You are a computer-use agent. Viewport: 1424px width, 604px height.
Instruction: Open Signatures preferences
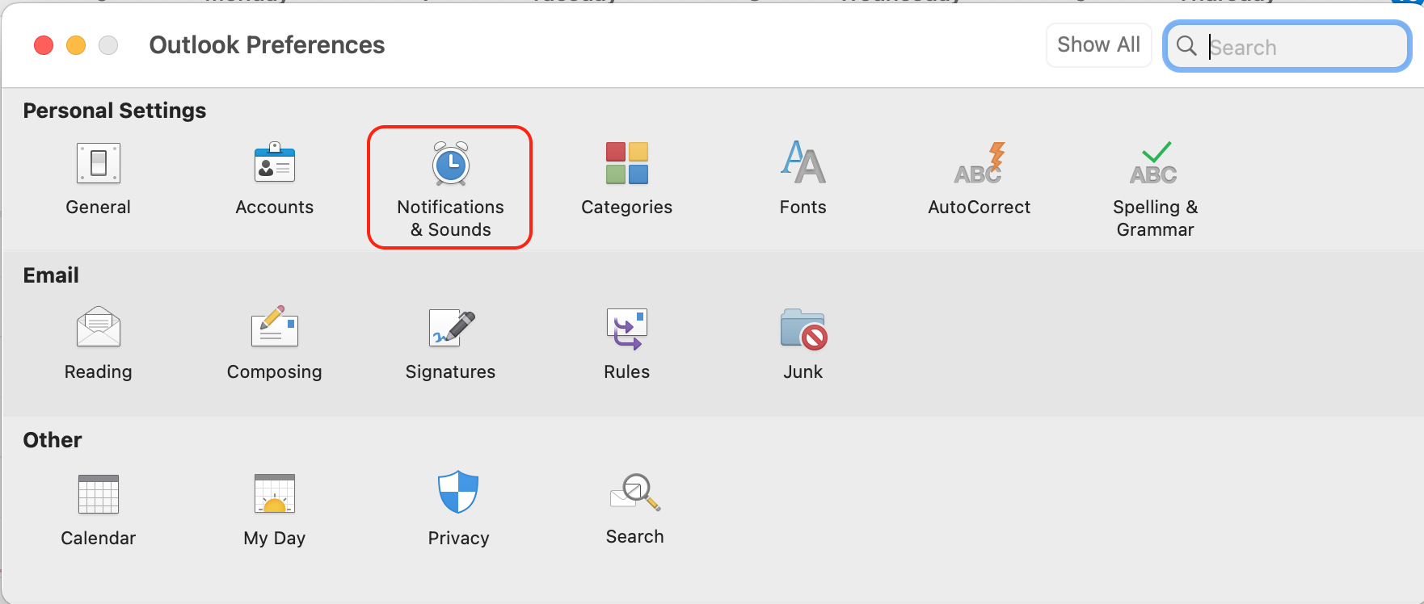point(451,344)
